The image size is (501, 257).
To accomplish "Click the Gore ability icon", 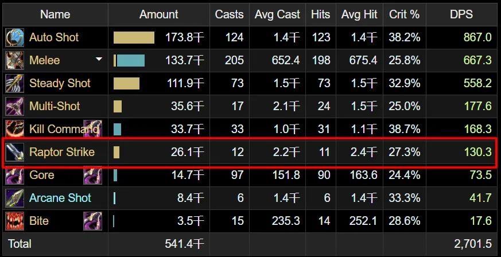I will coord(15,176).
